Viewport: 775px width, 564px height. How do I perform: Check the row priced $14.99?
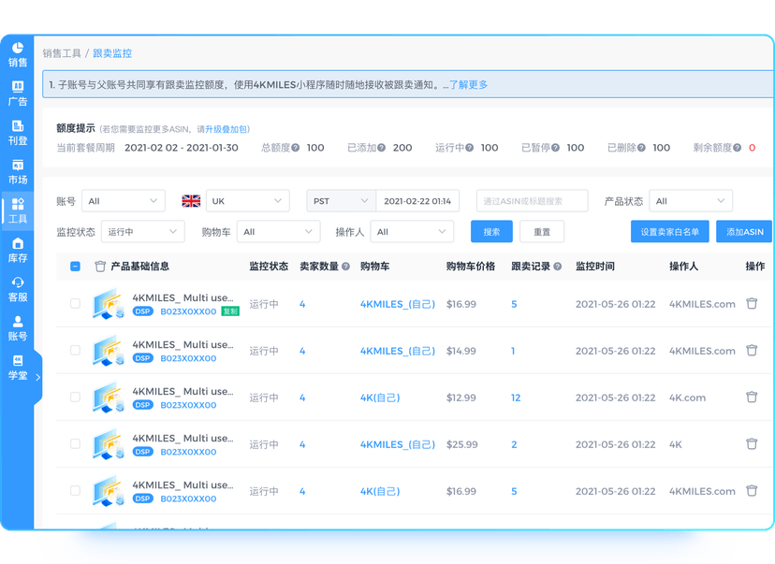75,351
